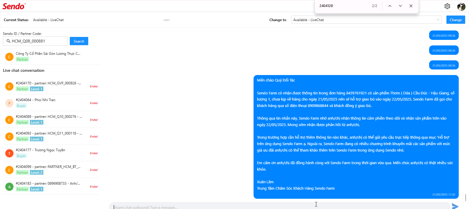
Task: Click the 2/2 match counter in find bar
Action: [x=375, y=6]
